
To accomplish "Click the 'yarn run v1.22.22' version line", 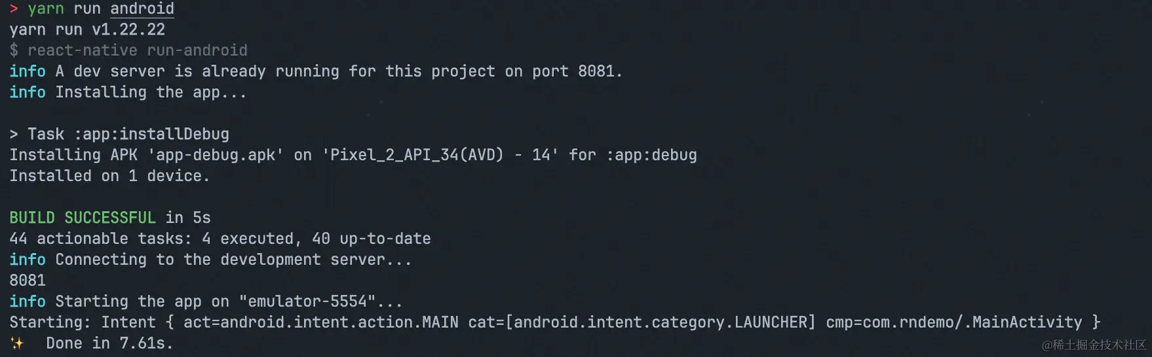I will tap(87, 29).
